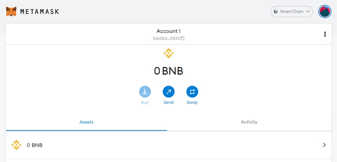Open the three-dot account options menu

325,34
